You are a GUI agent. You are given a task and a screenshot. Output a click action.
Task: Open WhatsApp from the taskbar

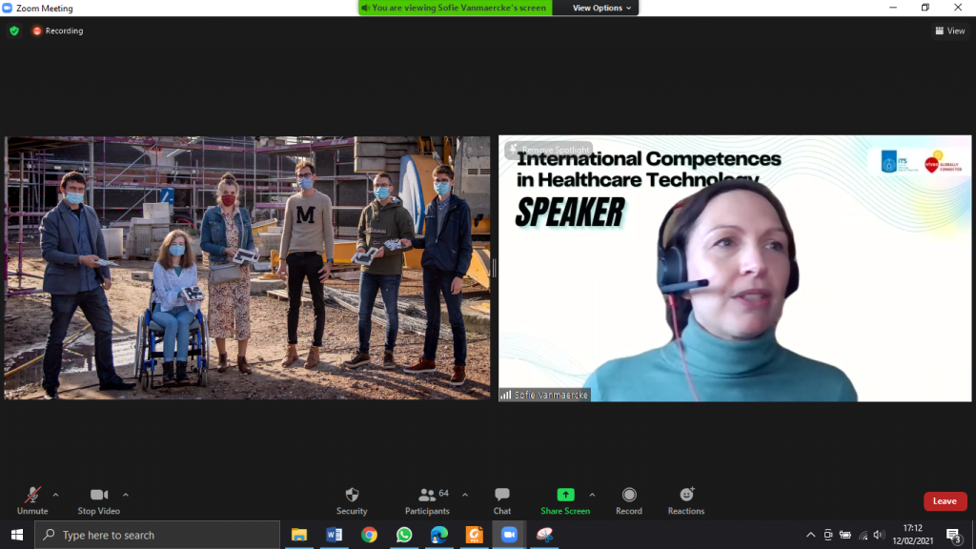[404, 535]
